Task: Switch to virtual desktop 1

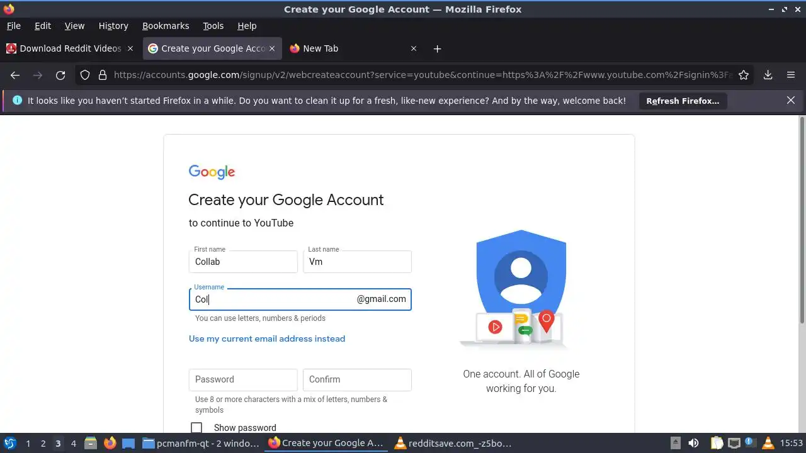Action: pyautogui.click(x=28, y=444)
